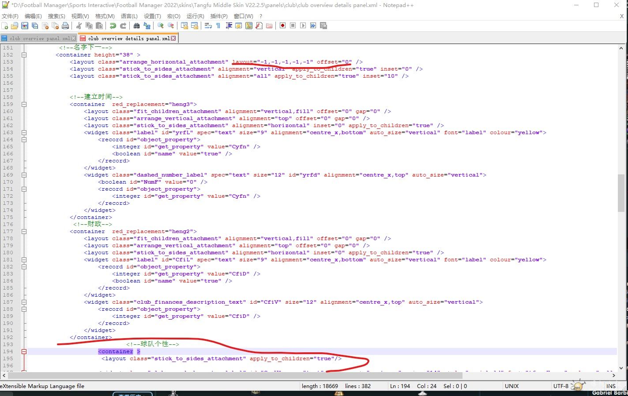
Task: Play back the recorded macro icon
Action: (x=303, y=26)
